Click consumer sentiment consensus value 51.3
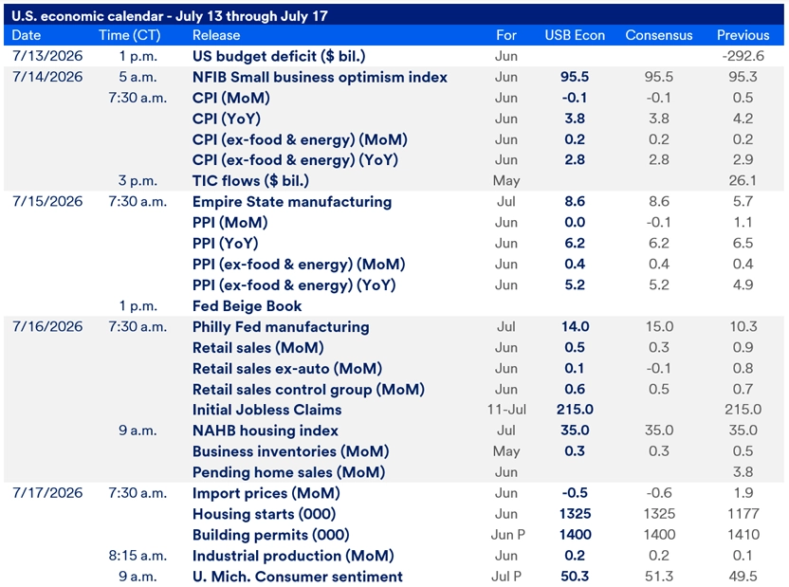The height and width of the screenshot is (587, 789). coord(659,577)
